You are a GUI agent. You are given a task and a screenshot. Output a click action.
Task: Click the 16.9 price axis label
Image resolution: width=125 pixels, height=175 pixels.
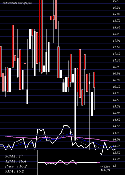(115, 67)
